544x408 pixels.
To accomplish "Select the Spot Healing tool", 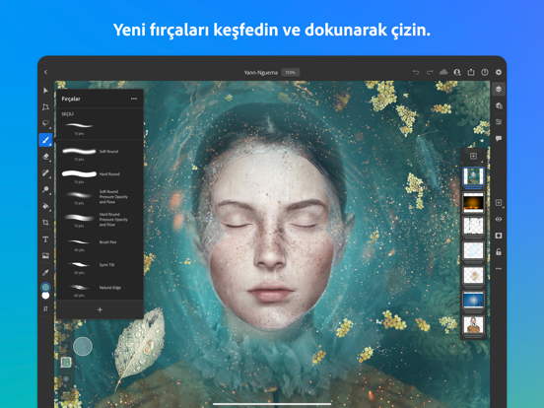I will coord(45,172).
